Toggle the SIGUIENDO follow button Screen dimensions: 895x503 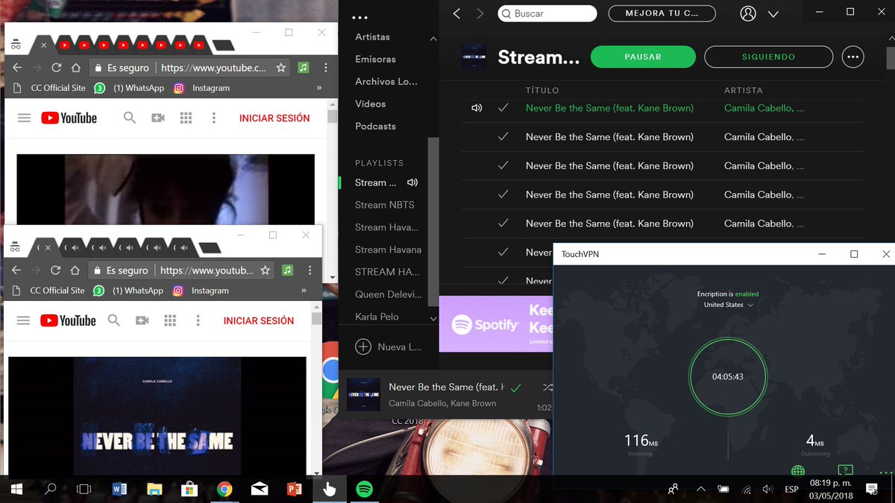point(768,57)
